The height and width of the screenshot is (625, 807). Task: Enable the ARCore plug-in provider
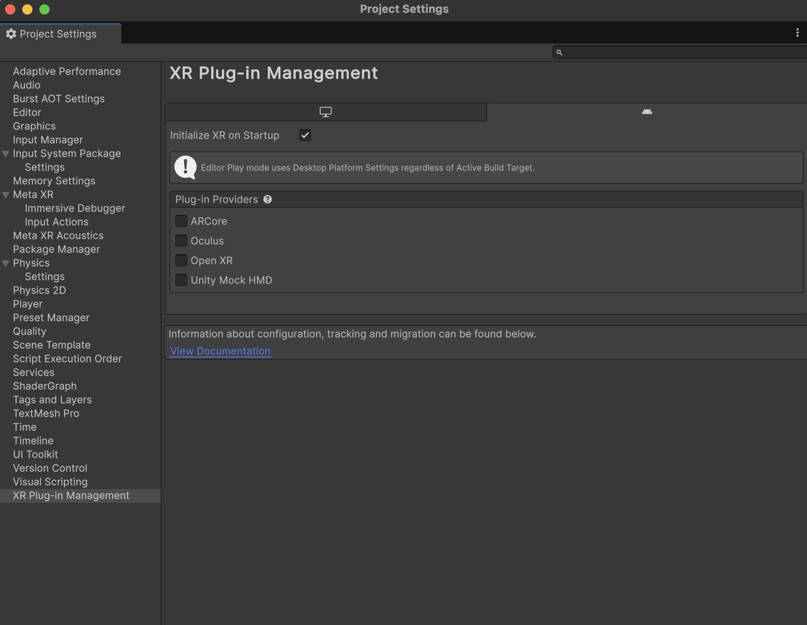coord(181,221)
